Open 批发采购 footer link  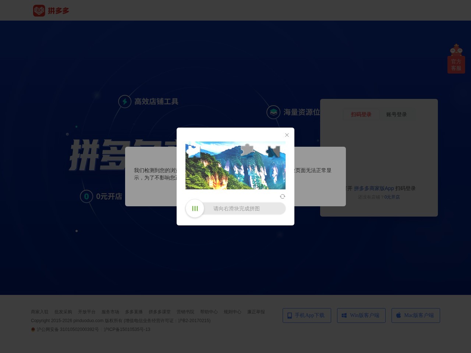click(63, 312)
